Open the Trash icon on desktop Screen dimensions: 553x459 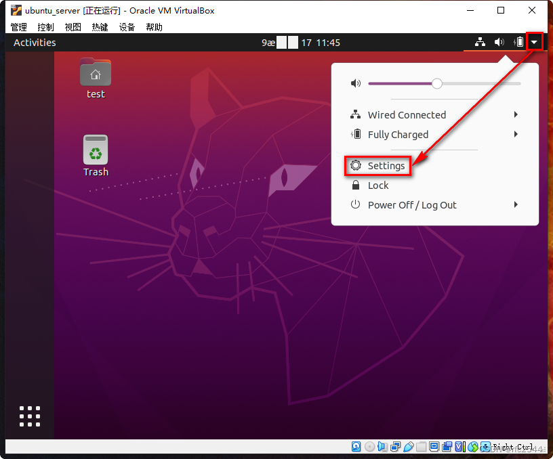[x=96, y=156]
